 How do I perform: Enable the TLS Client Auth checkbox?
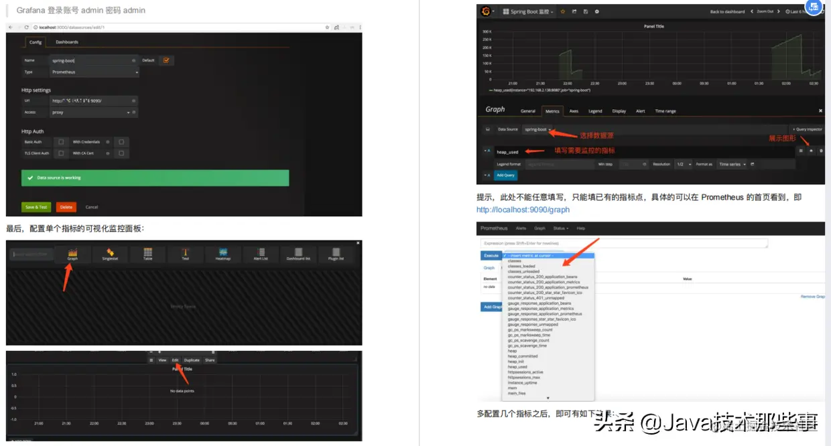(61, 153)
